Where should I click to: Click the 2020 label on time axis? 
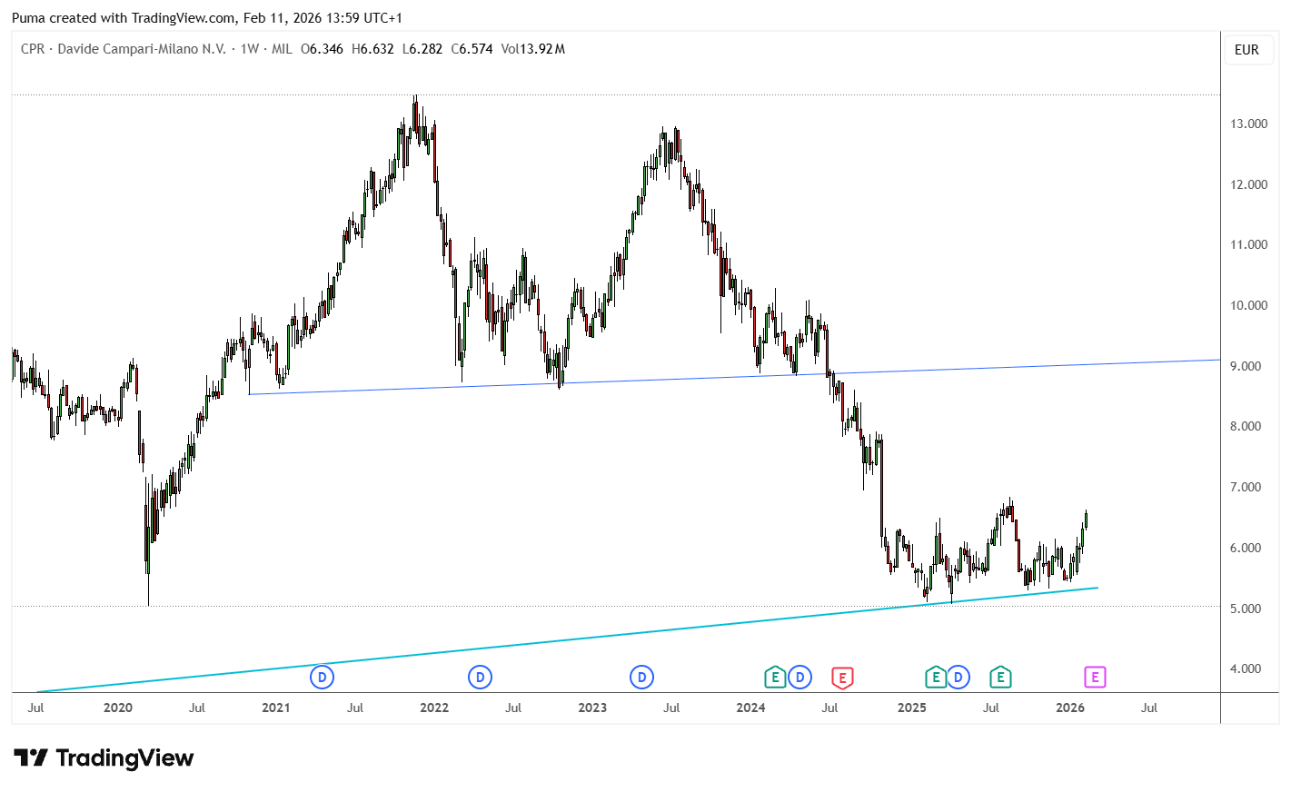118,708
